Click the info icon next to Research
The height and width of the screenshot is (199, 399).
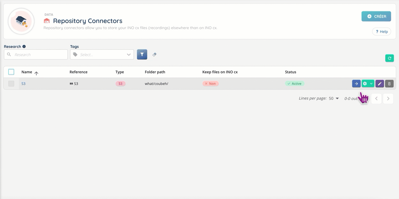(24, 47)
